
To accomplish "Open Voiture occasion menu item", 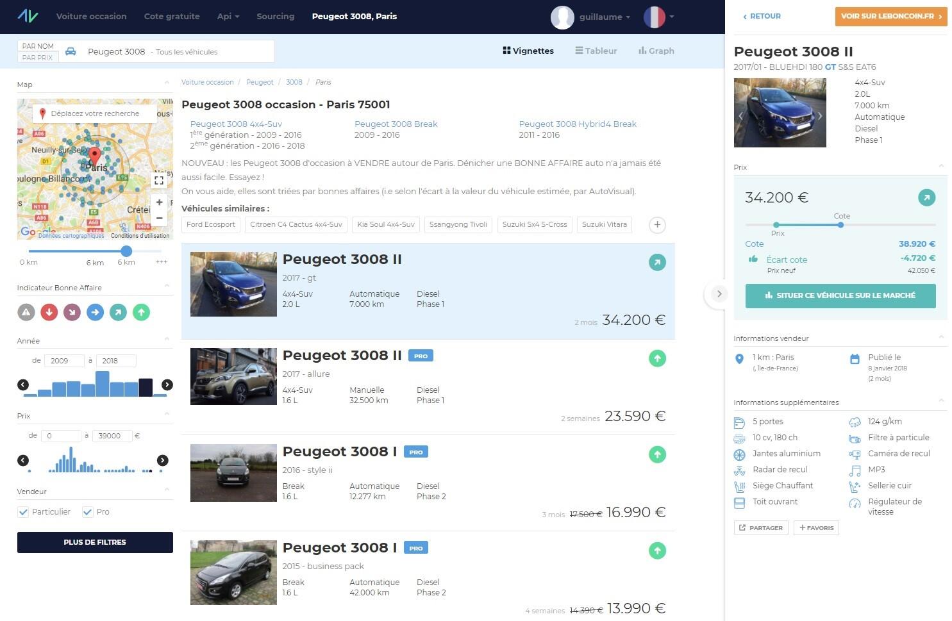I will pos(92,16).
